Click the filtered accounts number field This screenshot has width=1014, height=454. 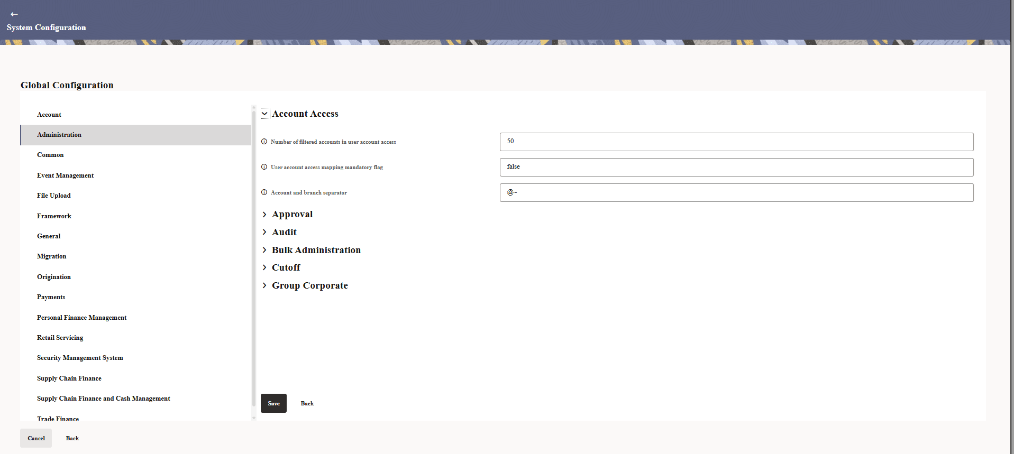(x=736, y=142)
